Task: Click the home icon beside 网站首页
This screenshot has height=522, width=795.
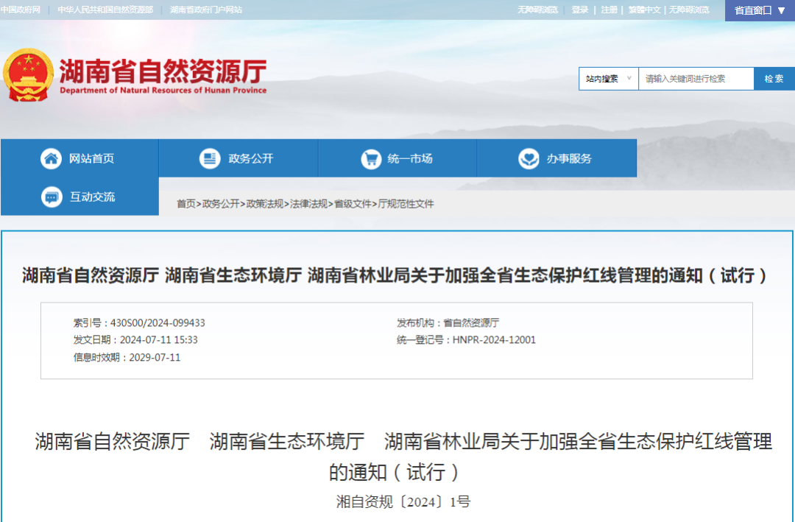Action: pos(51,158)
